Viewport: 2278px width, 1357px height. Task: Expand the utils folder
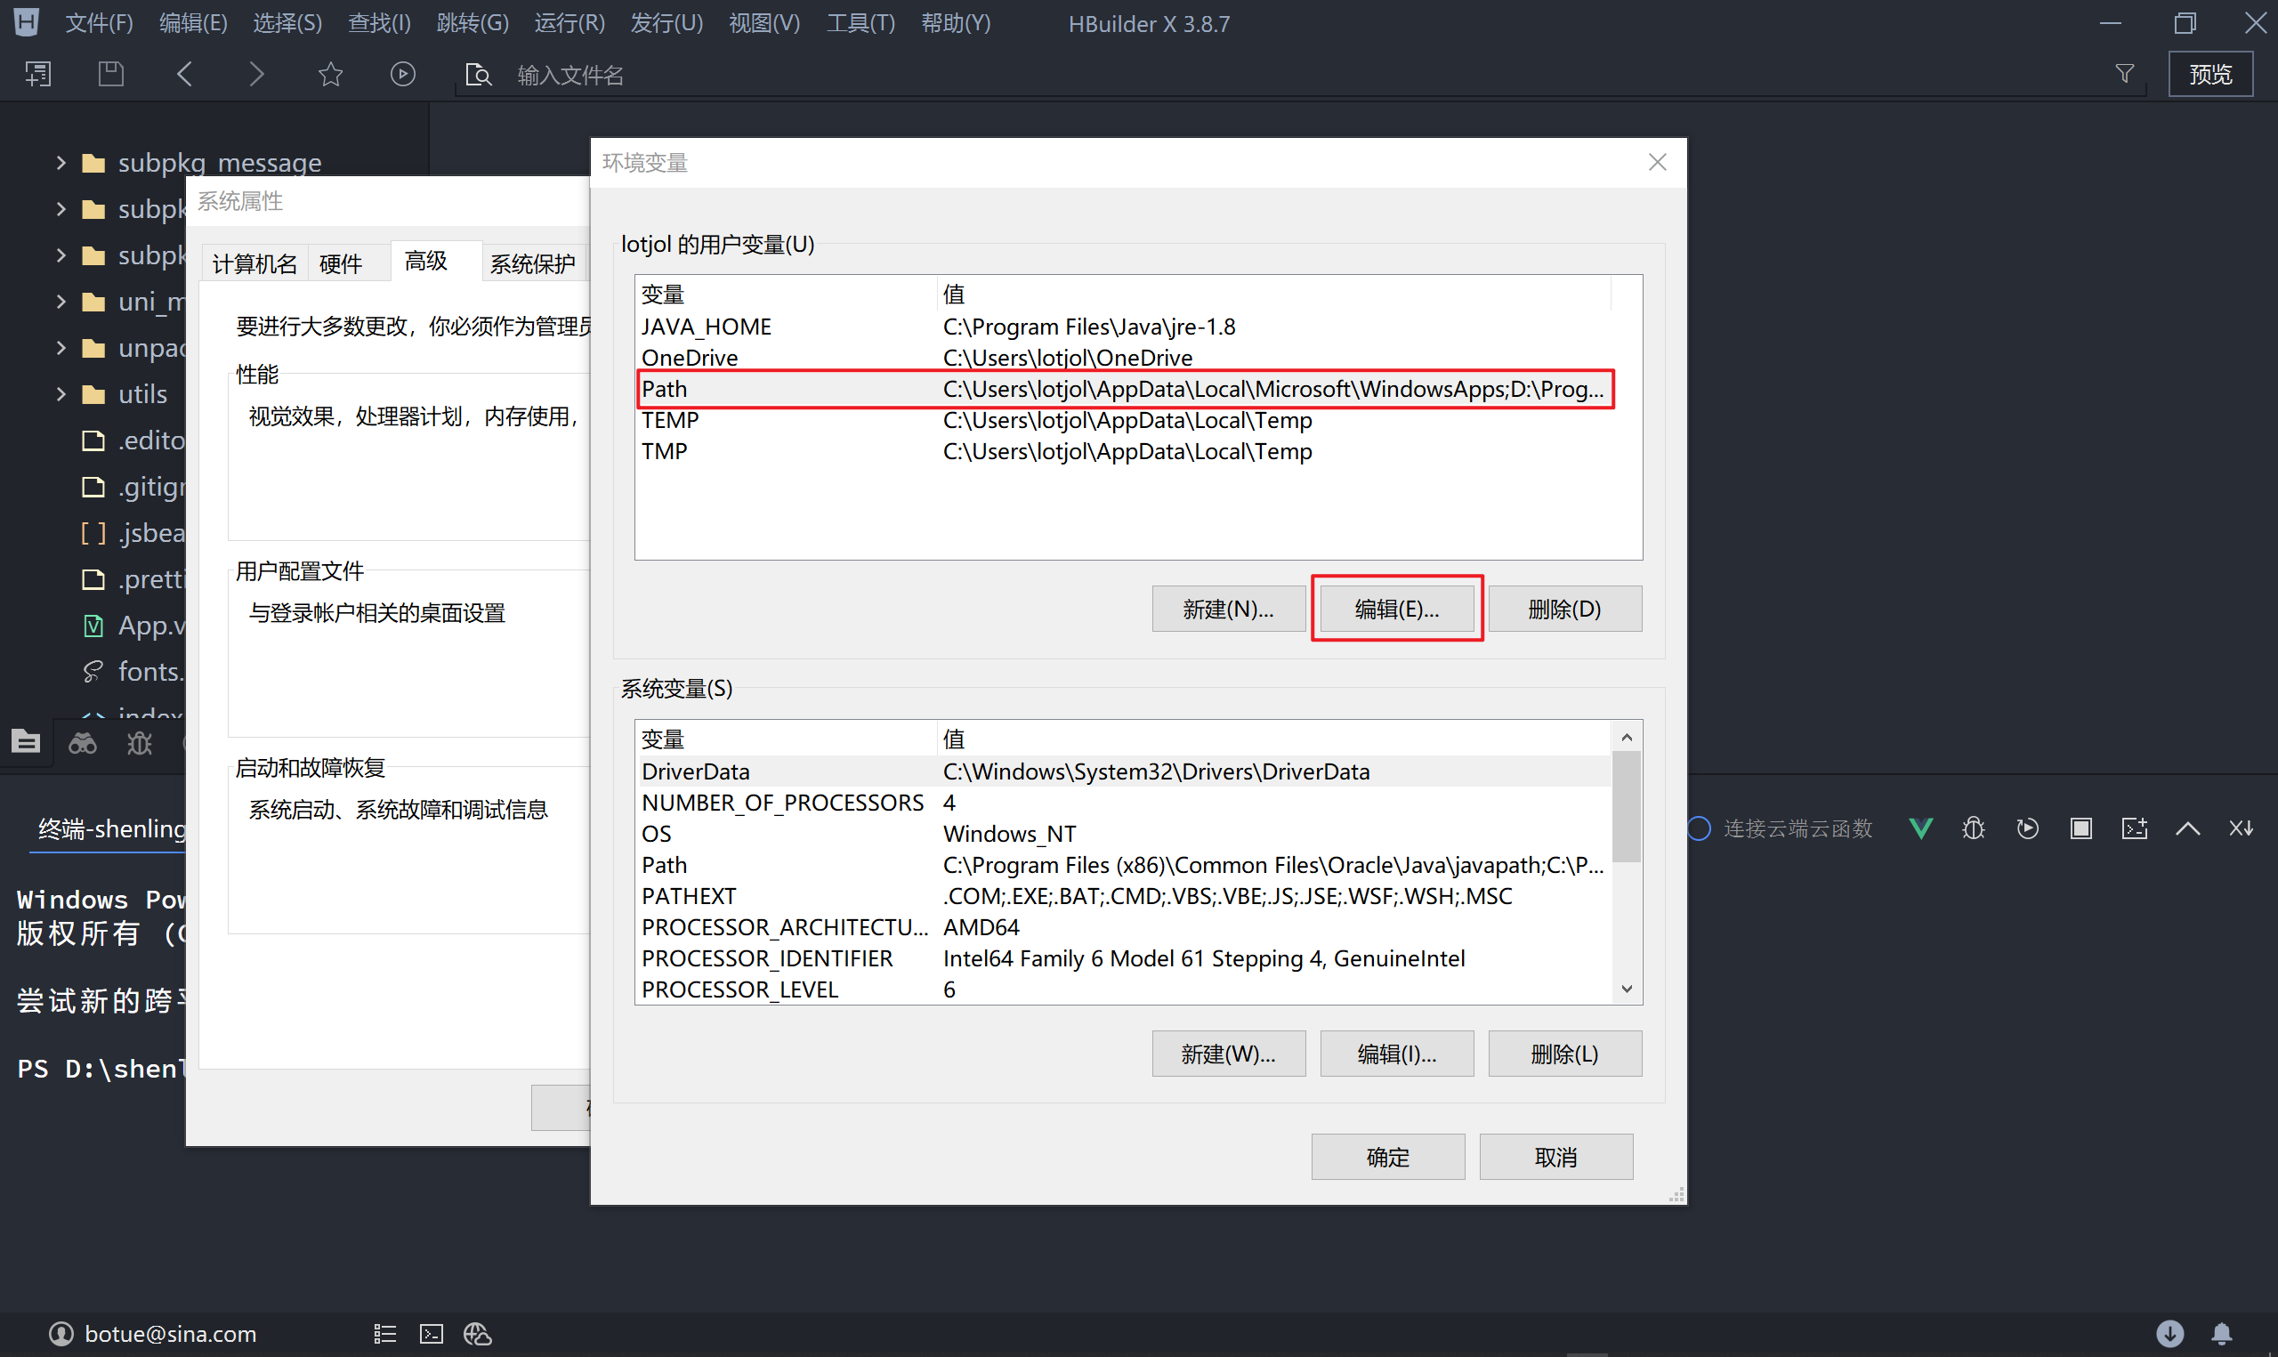(61, 394)
